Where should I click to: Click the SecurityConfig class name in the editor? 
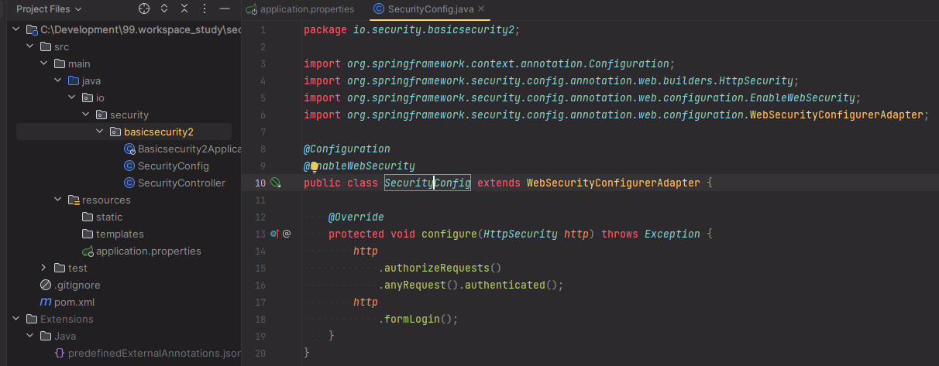pyautogui.click(x=428, y=183)
